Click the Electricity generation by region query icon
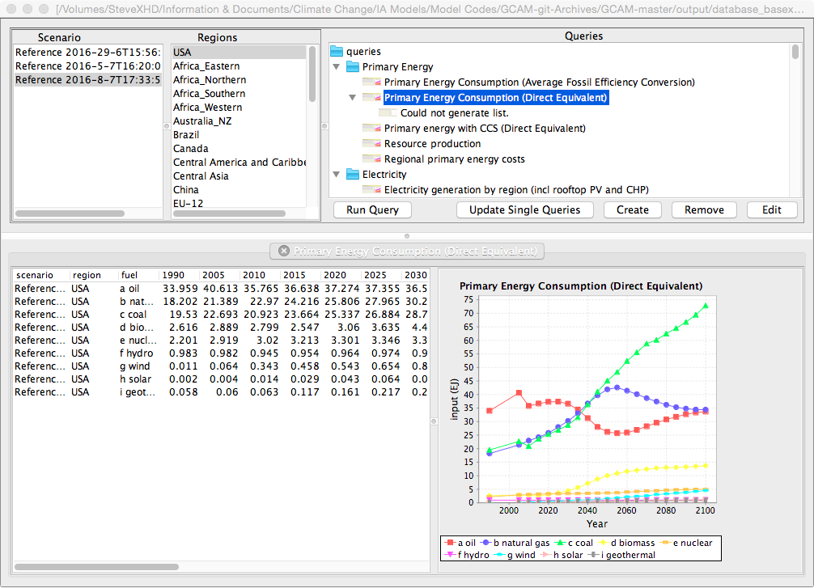The height and width of the screenshot is (588, 814). [x=371, y=189]
